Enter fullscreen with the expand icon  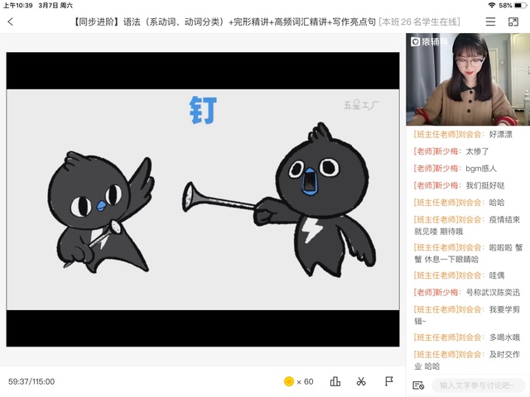(513, 22)
